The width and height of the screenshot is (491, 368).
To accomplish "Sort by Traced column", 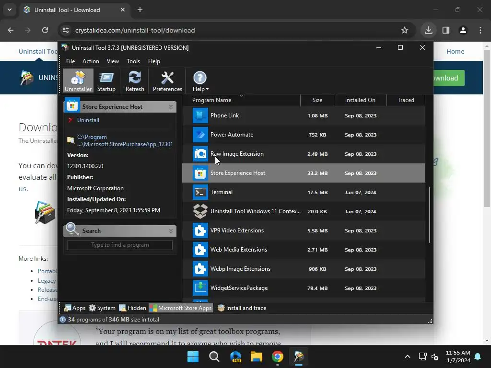I will 406,100.
